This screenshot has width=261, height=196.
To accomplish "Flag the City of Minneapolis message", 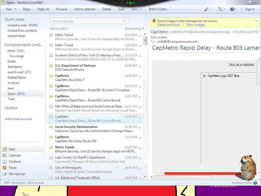I will point(140,168).
